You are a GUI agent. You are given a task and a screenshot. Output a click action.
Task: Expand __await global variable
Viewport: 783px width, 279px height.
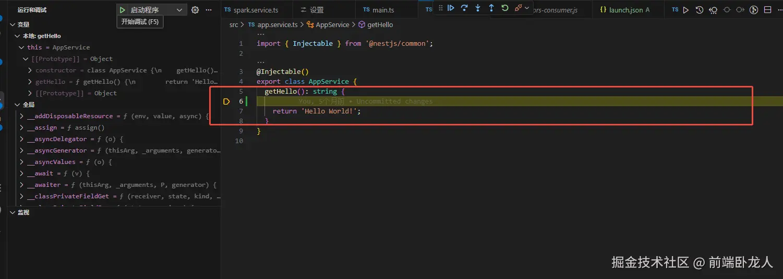click(x=21, y=173)
